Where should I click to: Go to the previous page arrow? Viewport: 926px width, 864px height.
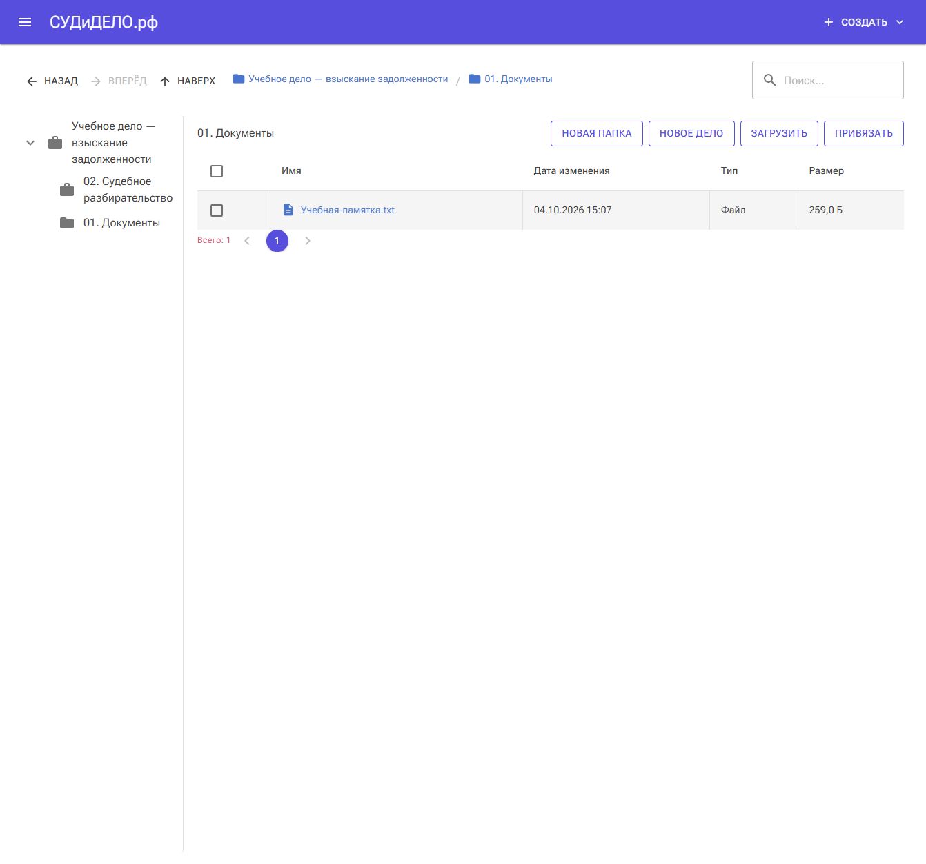pos(247,241)
